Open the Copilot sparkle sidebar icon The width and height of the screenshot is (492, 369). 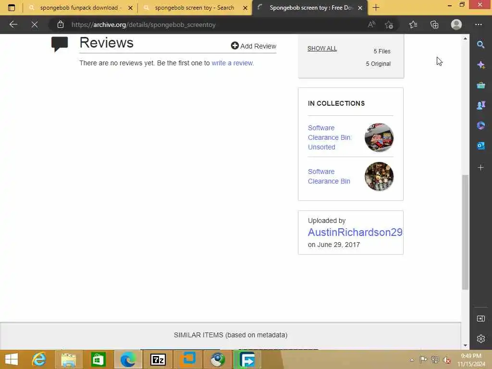tap(480, 65)
